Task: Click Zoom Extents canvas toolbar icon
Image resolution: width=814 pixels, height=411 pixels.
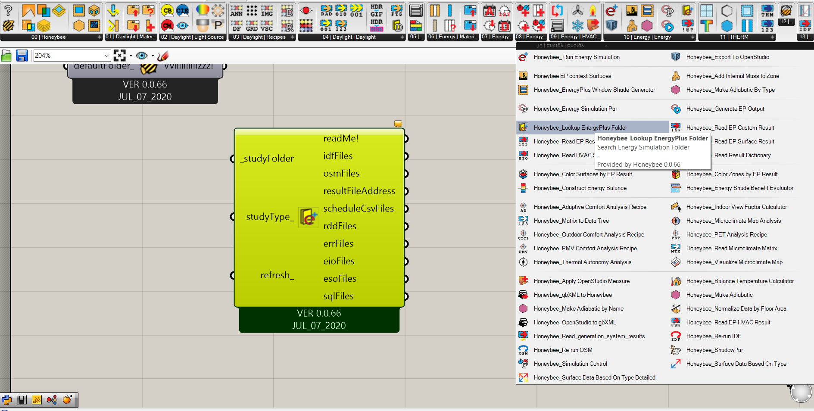Action: [119, 55]
